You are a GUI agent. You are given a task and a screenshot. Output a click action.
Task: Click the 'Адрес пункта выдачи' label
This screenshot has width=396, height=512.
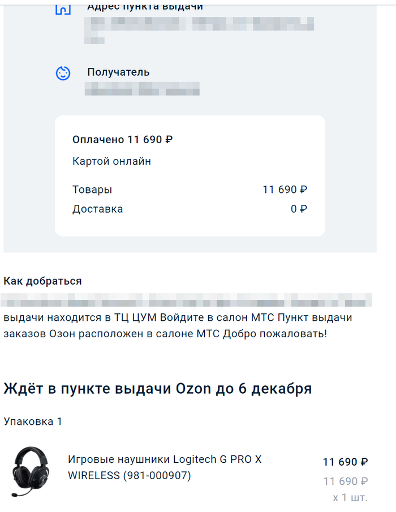coord(145,7)
